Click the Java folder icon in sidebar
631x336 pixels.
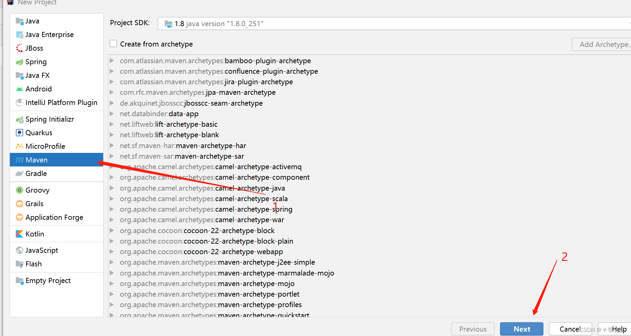click(20, 21)
